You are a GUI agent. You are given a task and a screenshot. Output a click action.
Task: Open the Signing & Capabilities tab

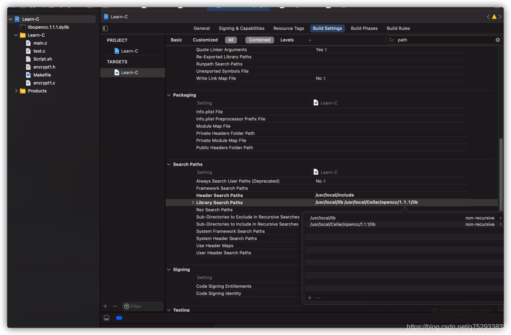(241, 28)
